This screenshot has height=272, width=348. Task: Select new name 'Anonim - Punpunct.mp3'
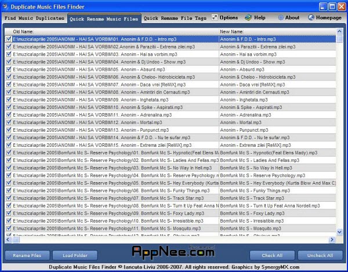pos(244,130)
